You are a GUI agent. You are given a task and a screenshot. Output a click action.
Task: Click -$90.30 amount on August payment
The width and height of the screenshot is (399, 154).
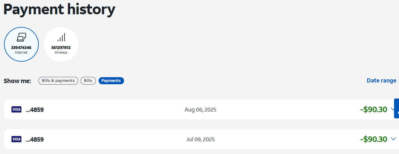tap(374, 109)
